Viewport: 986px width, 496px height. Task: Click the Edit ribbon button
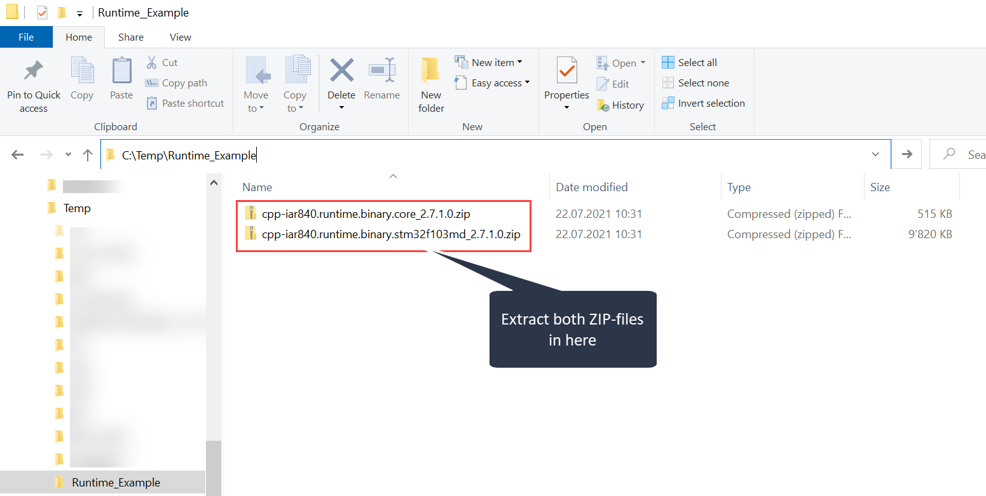point(613,84)
